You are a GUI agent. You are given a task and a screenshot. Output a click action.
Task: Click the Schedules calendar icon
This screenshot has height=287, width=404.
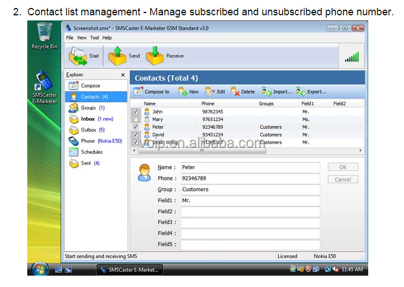[73, 152]
